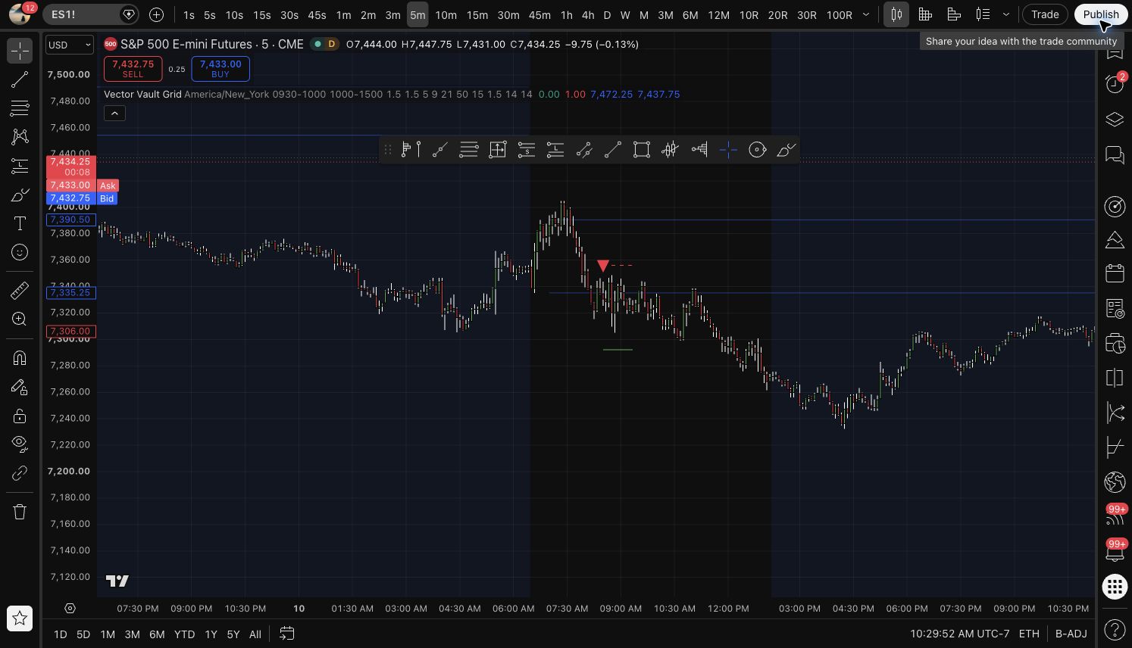Open the USD currency dropdown
The width and height of the screenshot is (1132, 648).
(x=70, y=45)
